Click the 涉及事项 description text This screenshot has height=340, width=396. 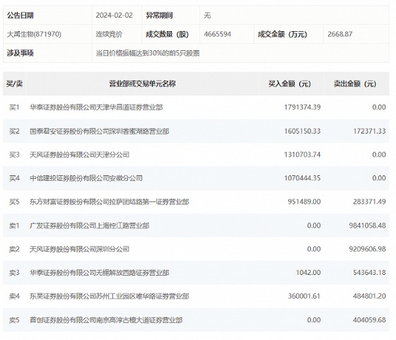coord(148,53)
